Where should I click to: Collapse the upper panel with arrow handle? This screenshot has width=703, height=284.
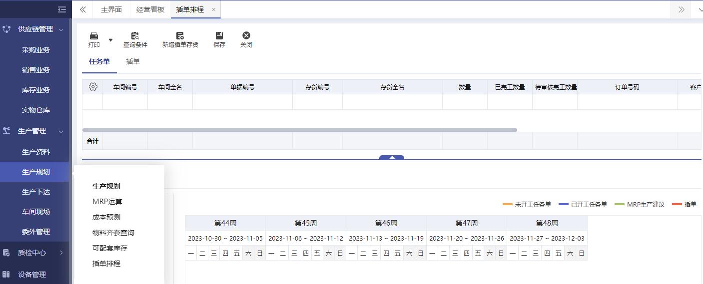tap(392, 157)
